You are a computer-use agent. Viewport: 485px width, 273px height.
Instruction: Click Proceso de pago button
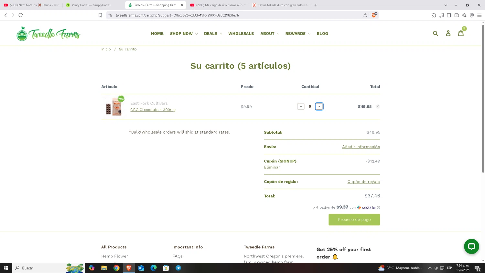coord(354,220)
